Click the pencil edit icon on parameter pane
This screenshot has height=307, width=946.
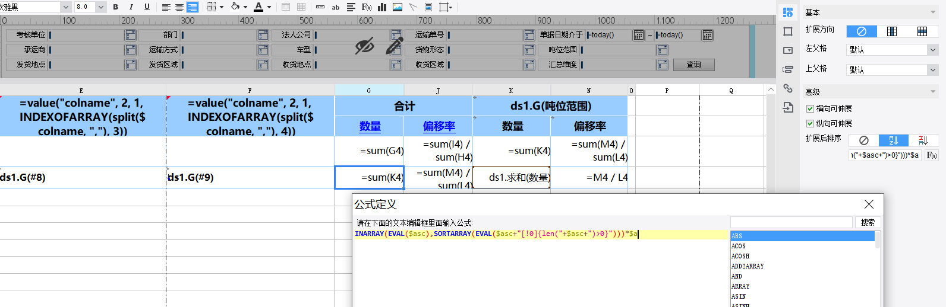pos(394,46)
